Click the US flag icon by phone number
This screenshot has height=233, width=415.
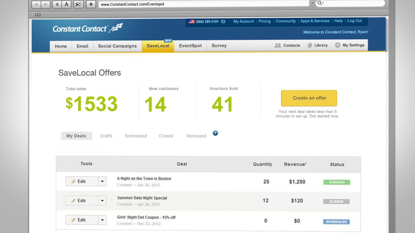tap(192, 22)
